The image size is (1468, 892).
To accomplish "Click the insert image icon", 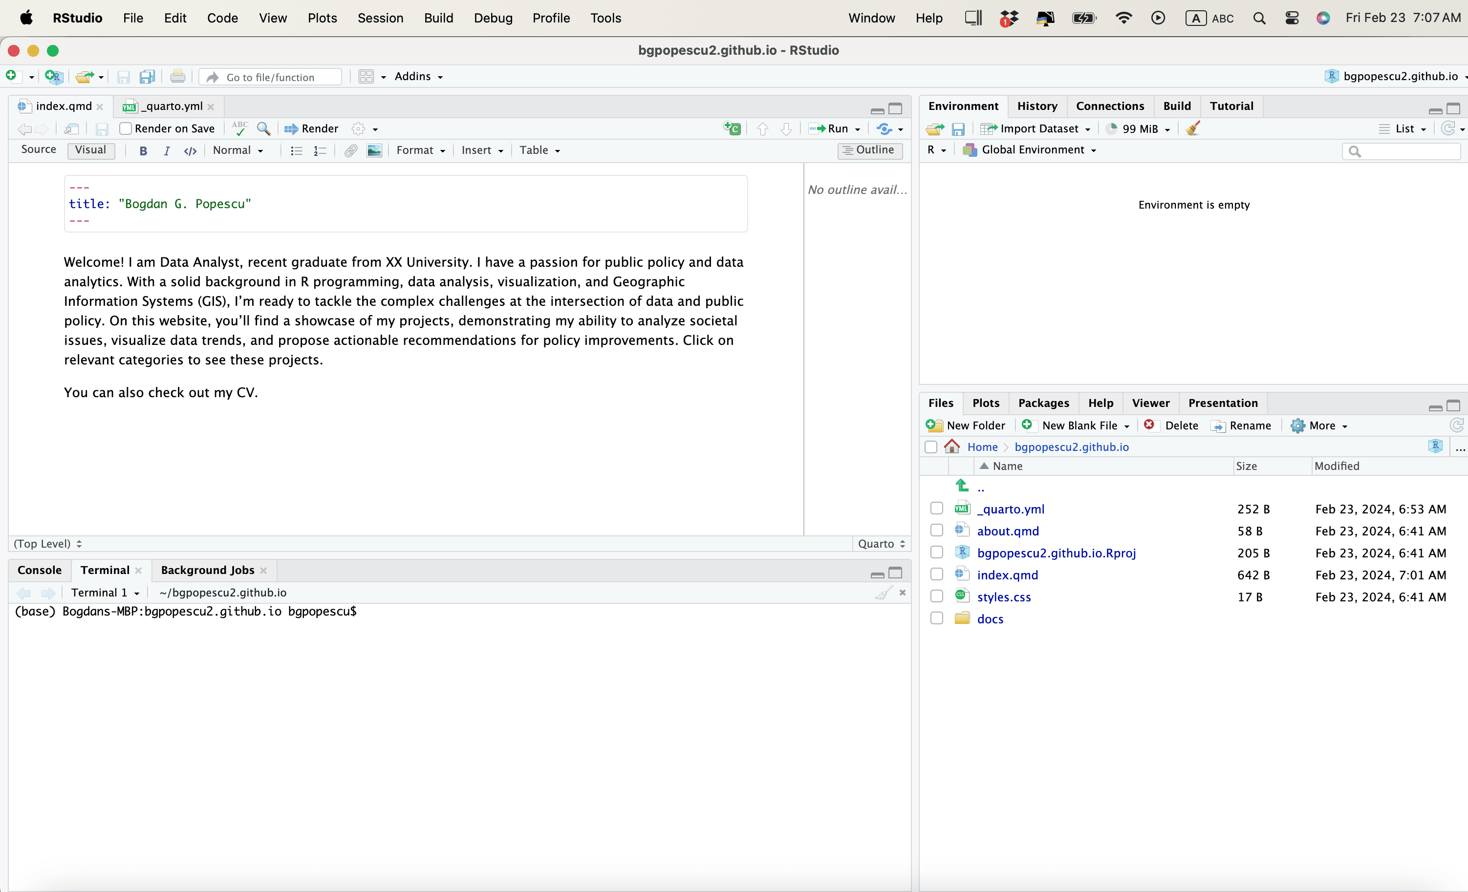I will click(374, 150).
